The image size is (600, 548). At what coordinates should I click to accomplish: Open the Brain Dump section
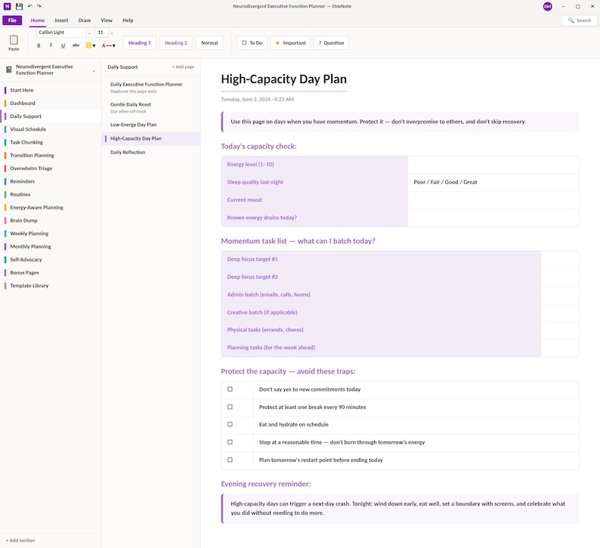pyautogui.click(x=51, y=221)
